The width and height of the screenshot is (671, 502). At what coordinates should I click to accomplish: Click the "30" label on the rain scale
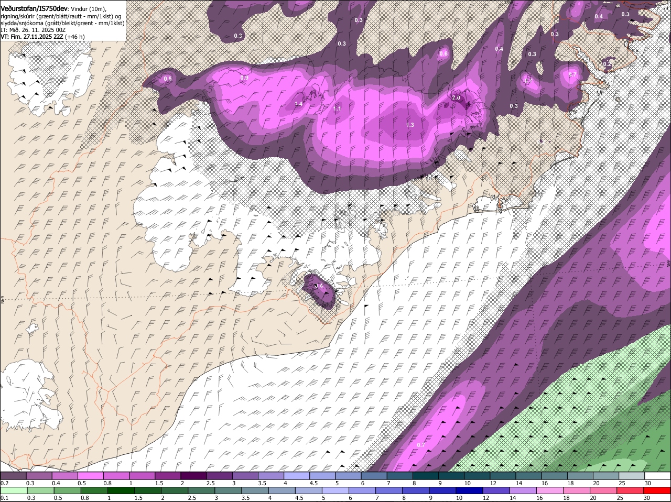[647, 498]
